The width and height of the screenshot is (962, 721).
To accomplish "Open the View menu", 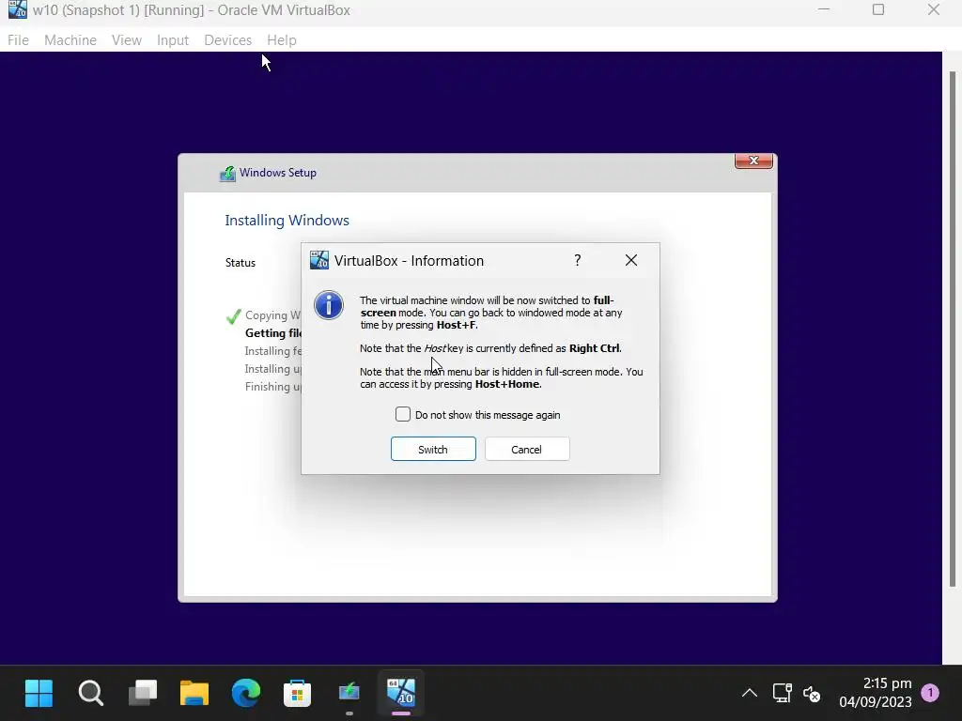I will pyautogui.click(x=127, y=40).
